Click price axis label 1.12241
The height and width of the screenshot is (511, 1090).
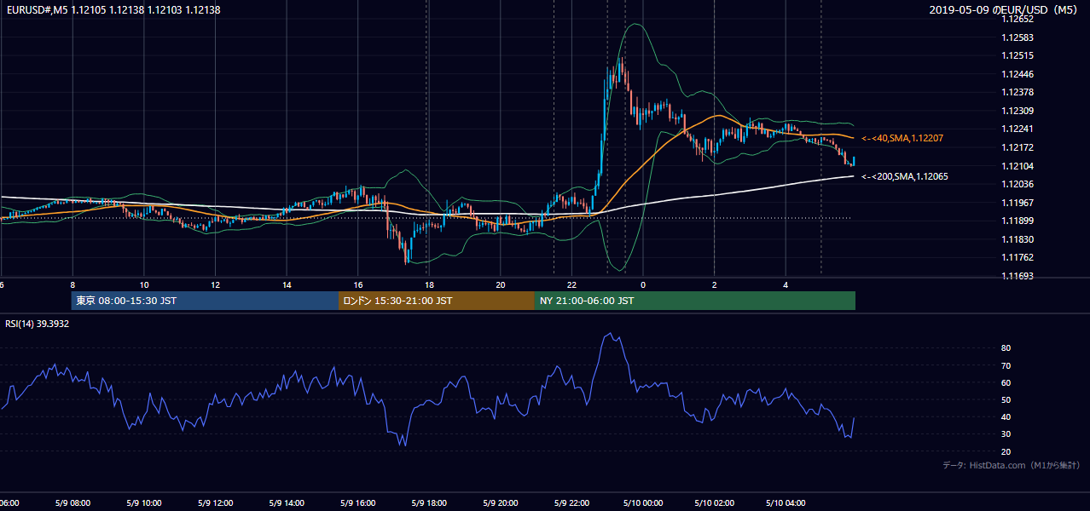pos(1018,129)
